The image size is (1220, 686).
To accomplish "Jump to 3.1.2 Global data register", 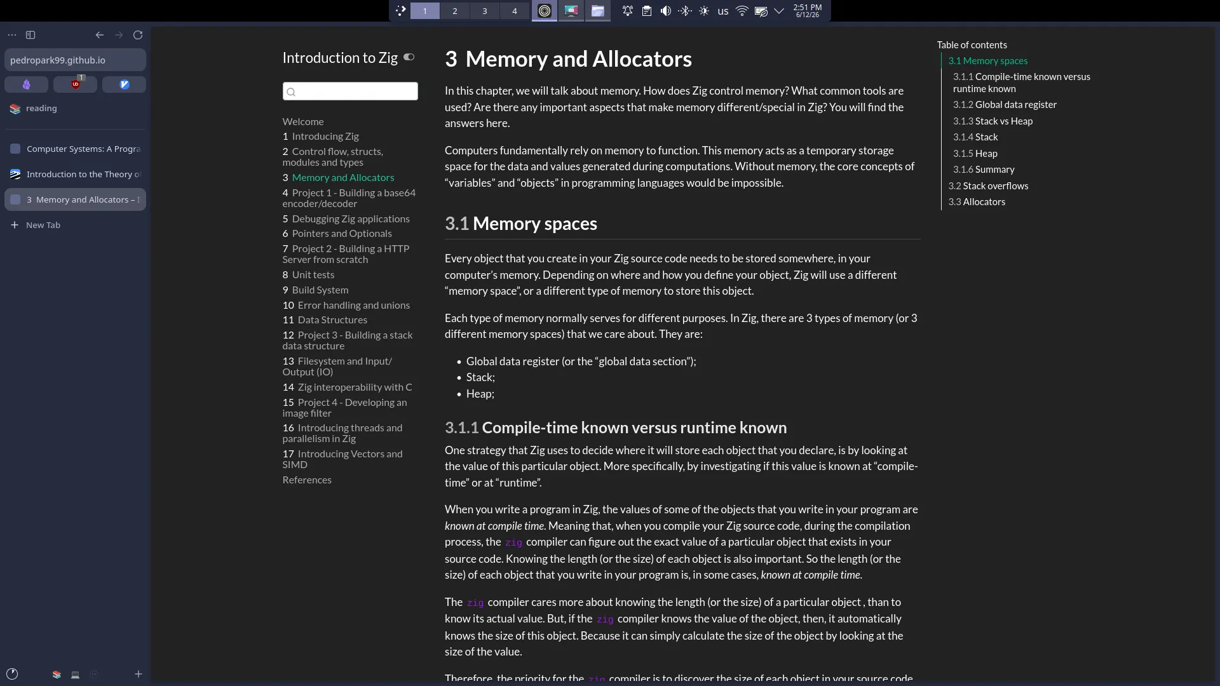I will (1005, 105).
